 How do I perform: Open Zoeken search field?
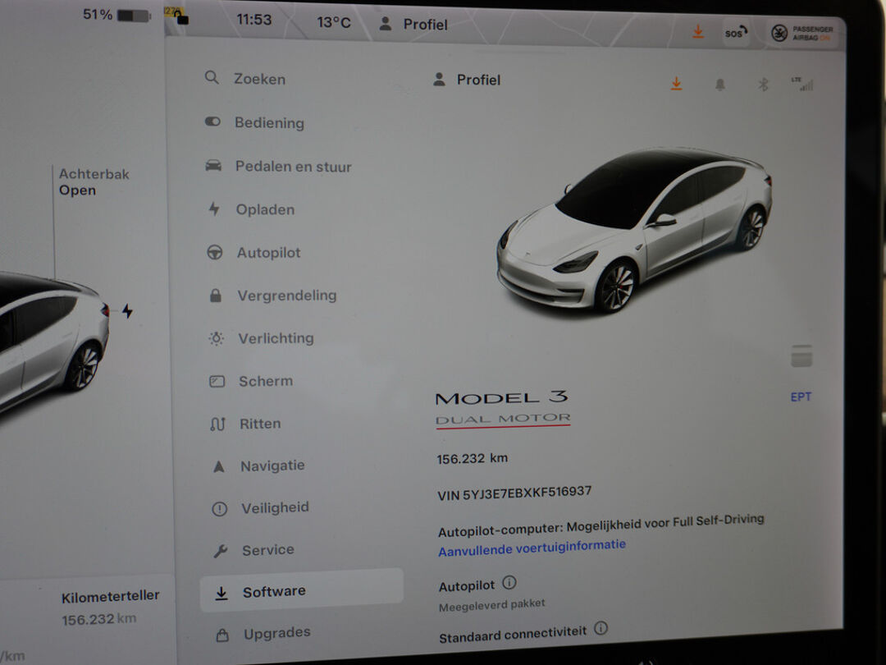pos(245,79)
